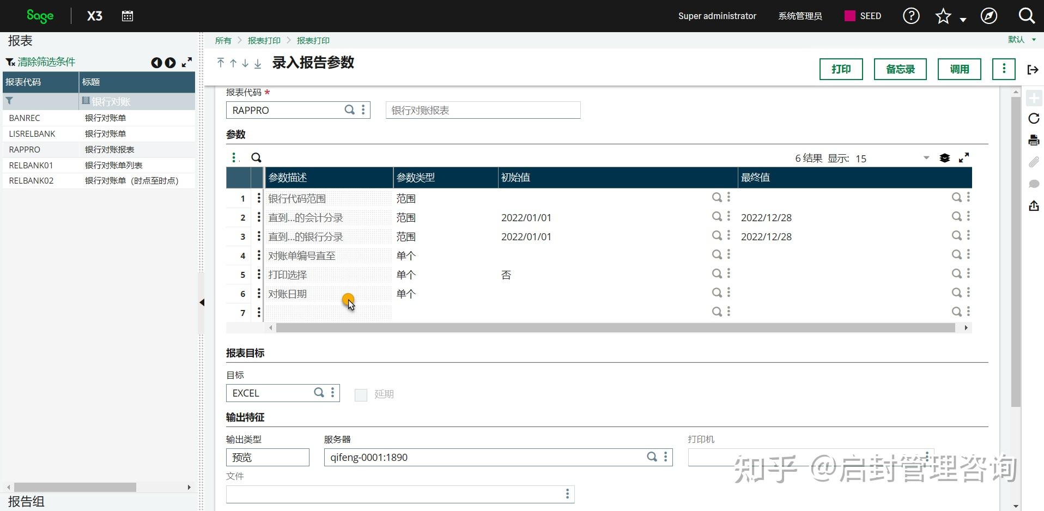1044x511 pixels.
Task: Click the navigation compass icon in top bar
Action: [x=988, y=16]
